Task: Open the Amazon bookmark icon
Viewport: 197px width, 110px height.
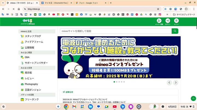Action: pos(49,14)
